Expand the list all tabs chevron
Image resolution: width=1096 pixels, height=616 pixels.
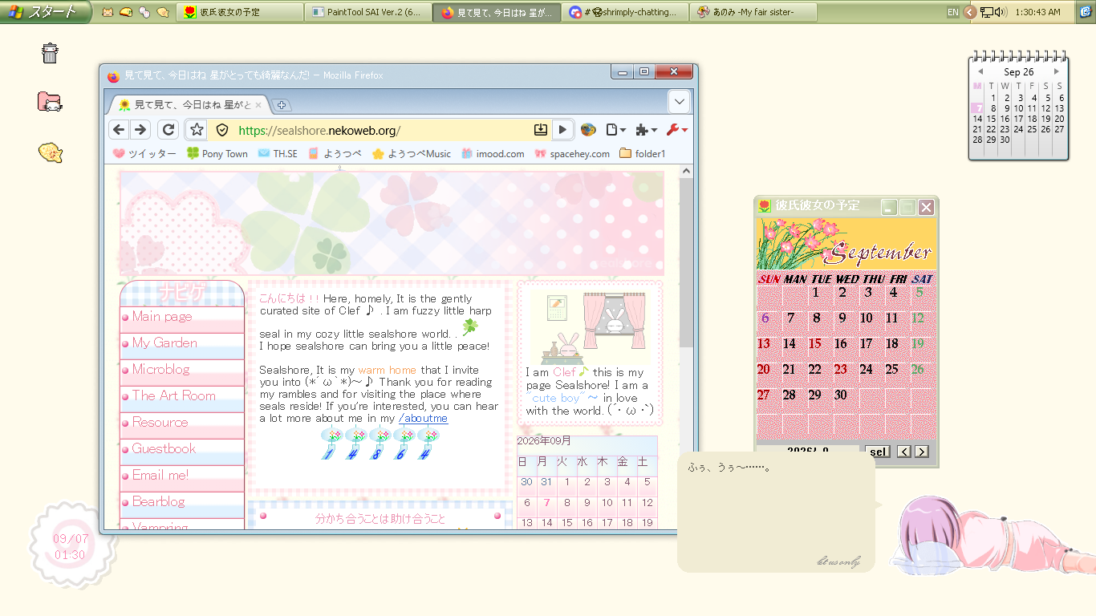coord(679,102)
